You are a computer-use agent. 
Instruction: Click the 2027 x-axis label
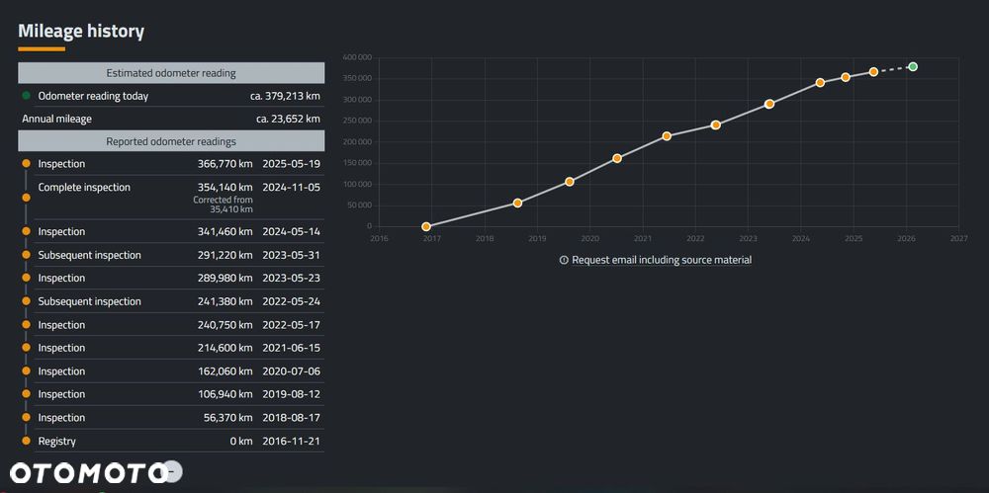(958, 239)
